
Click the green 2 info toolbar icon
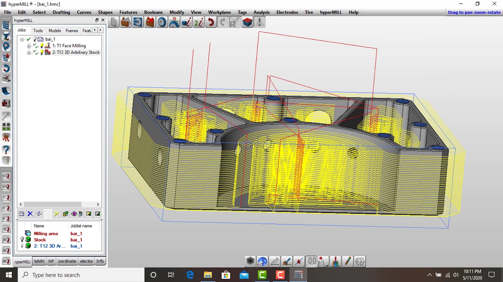tap(198, 22)
